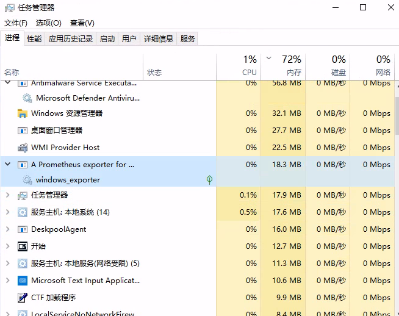Image resolution: width=399 pixels, height=316 pixels.
Task: Open the 查看(V) menu
Action: [82, 23]
